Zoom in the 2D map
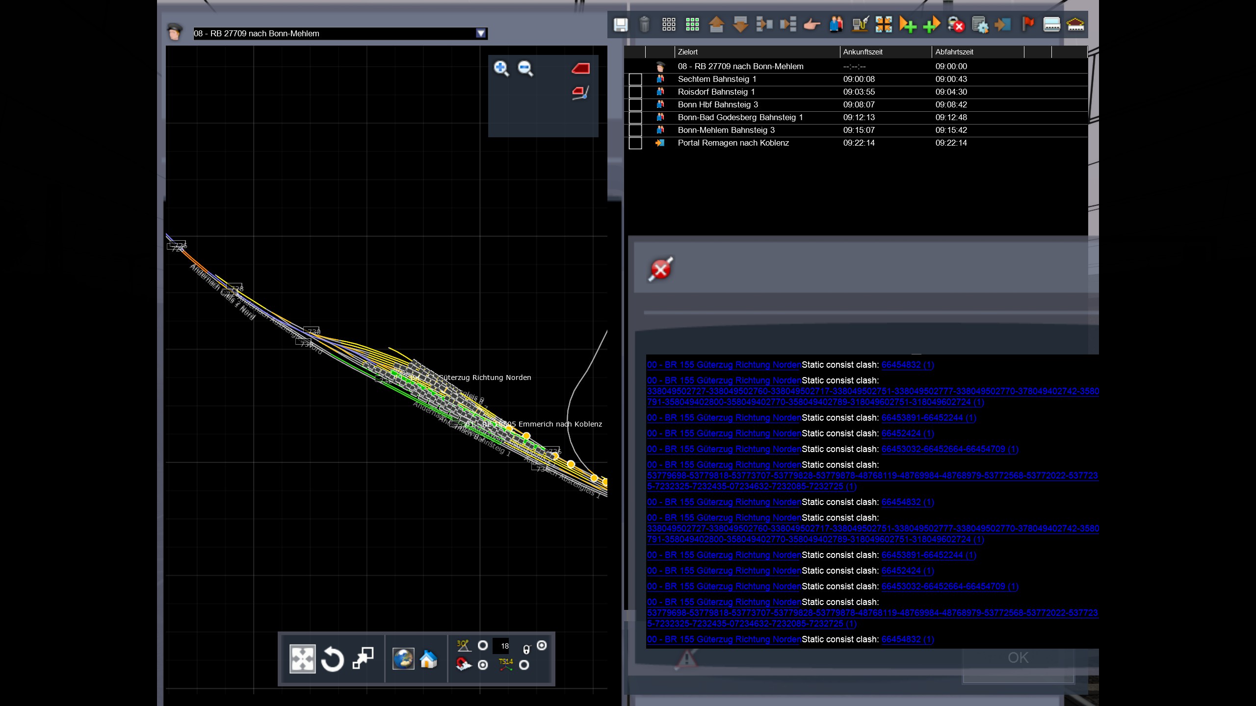 [x=501, y=68]
